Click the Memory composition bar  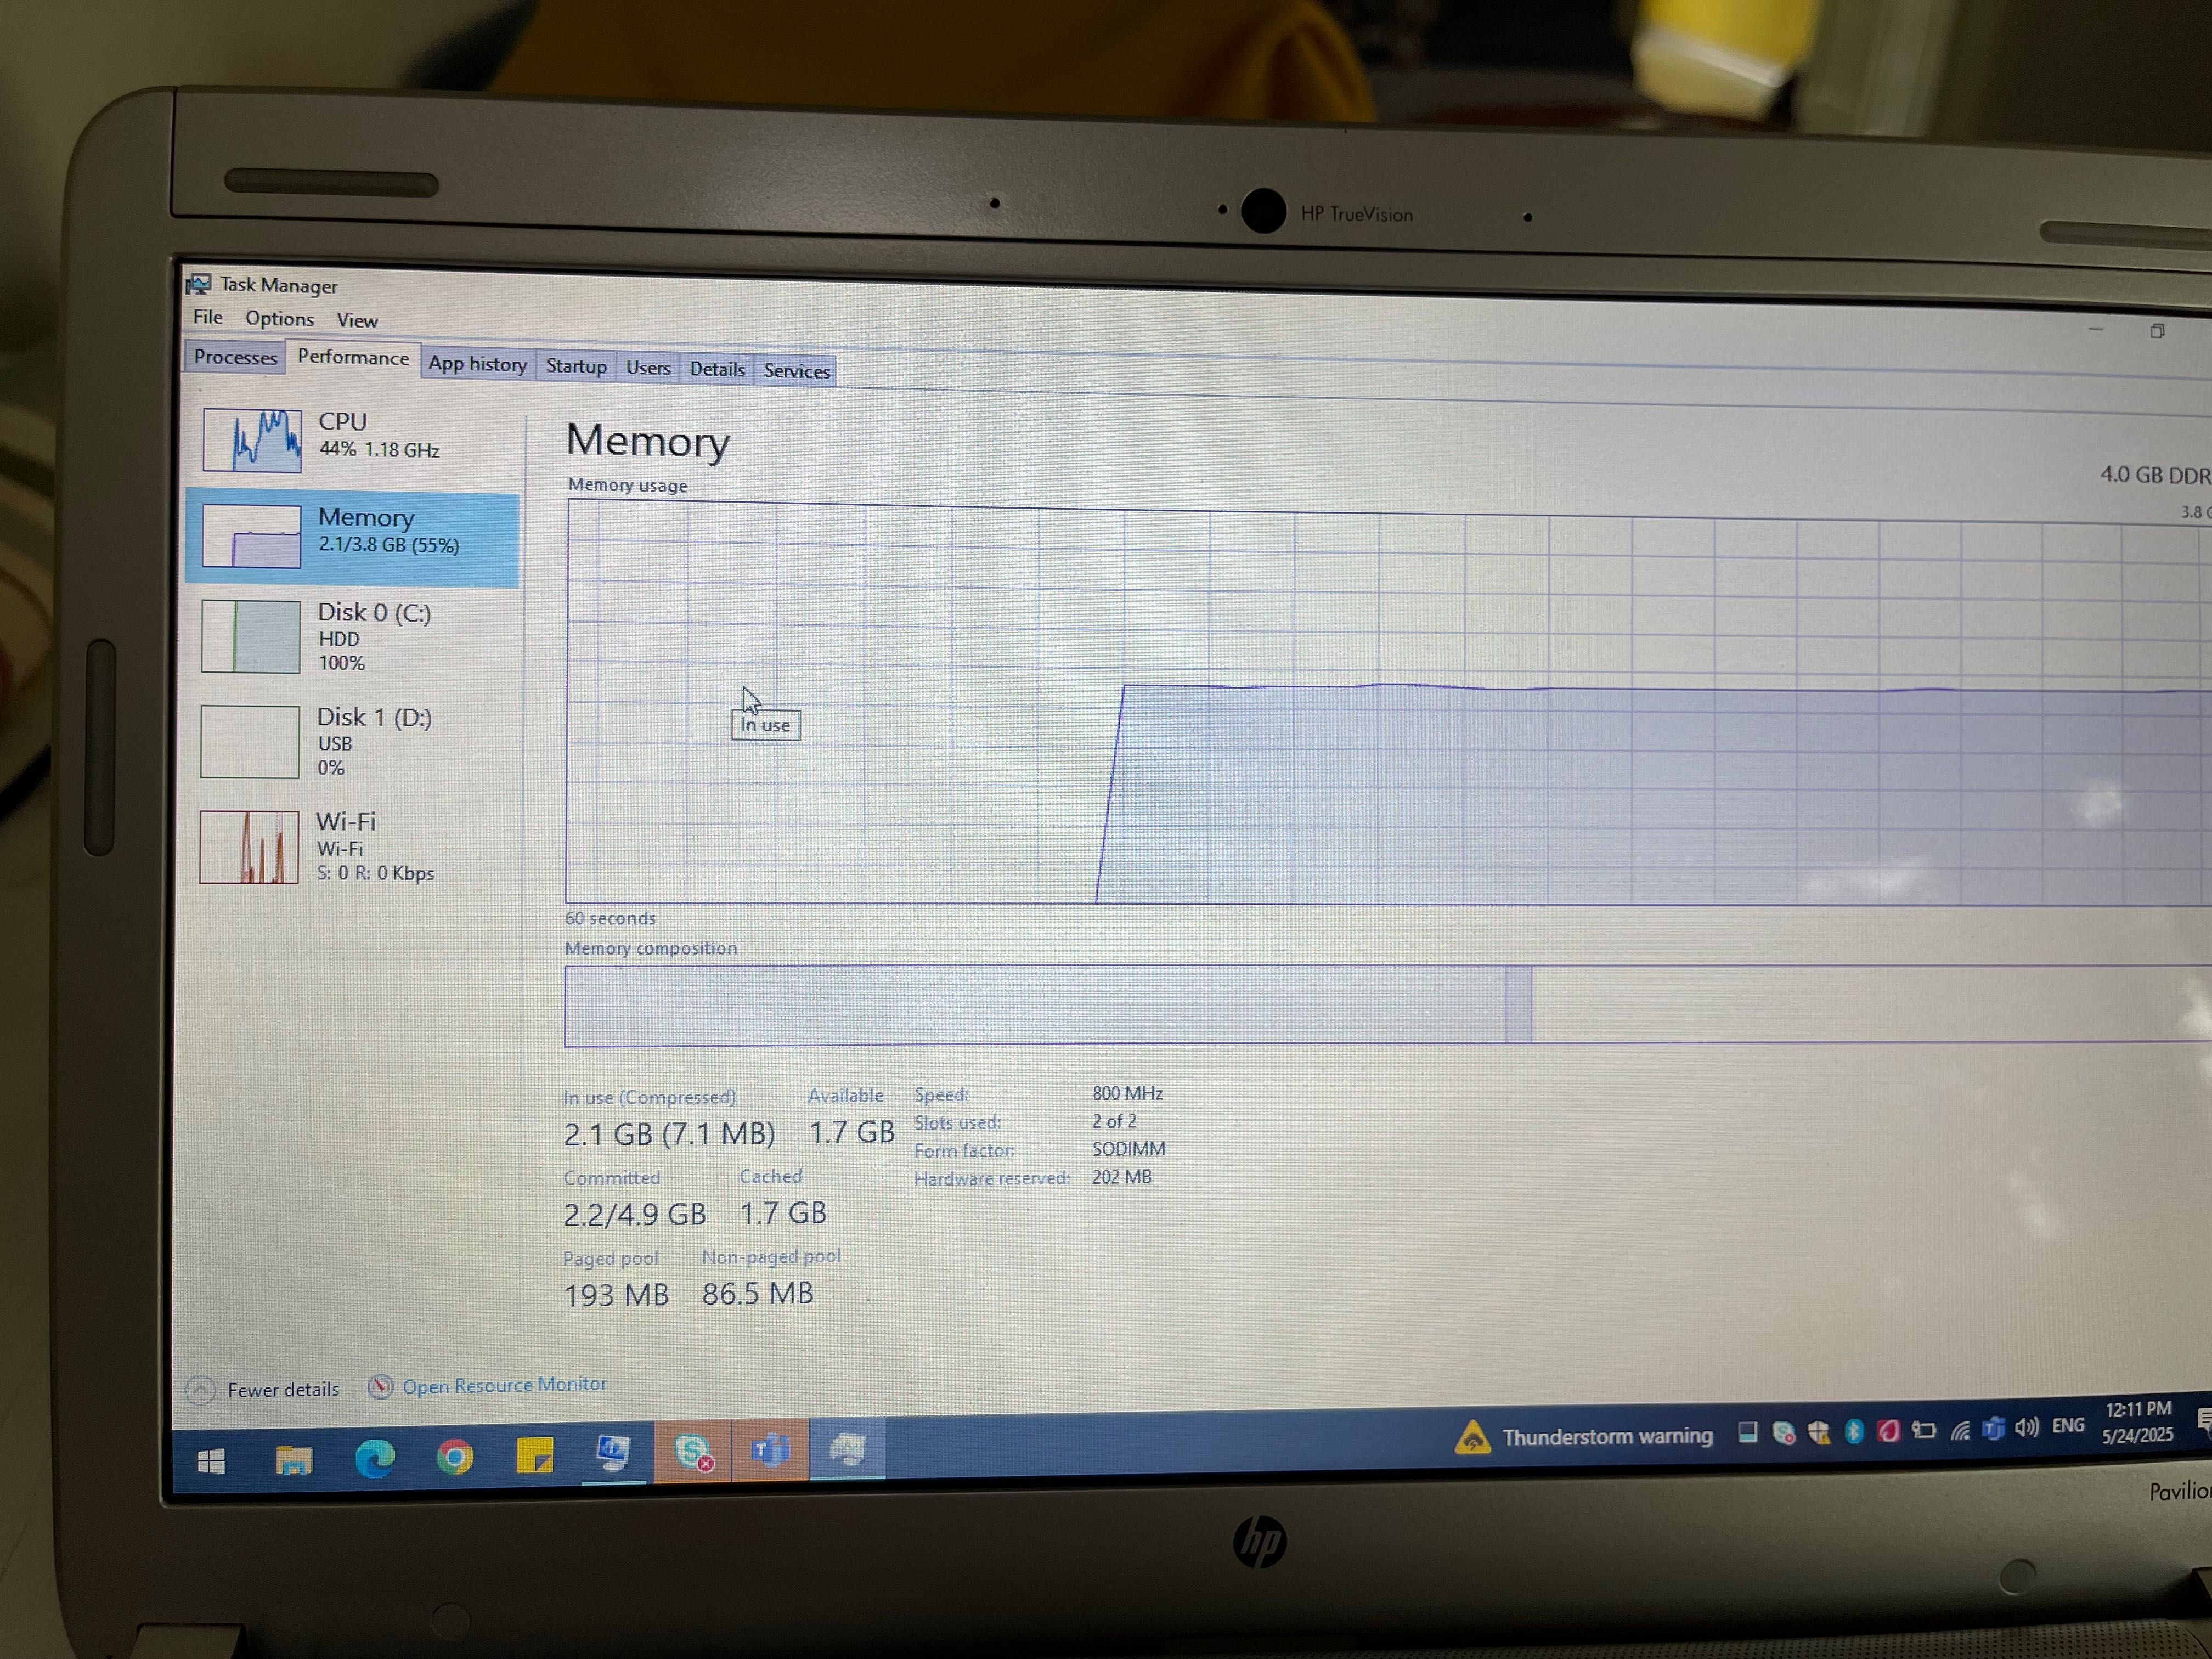[1388, 1005]
